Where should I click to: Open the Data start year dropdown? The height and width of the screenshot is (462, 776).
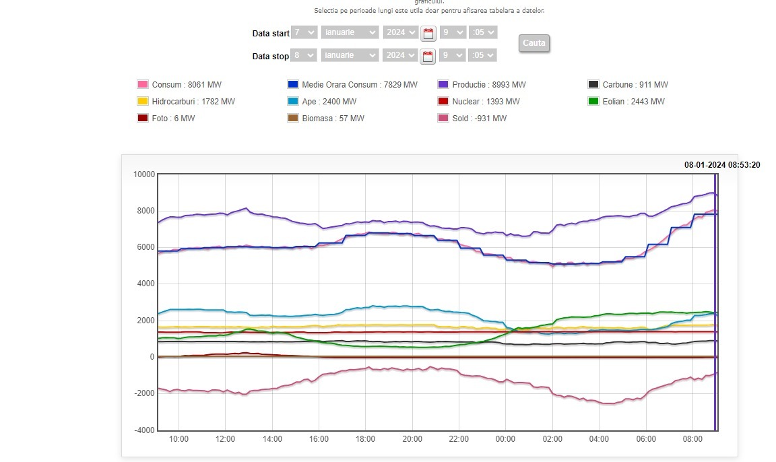click(x=400, y=32)
